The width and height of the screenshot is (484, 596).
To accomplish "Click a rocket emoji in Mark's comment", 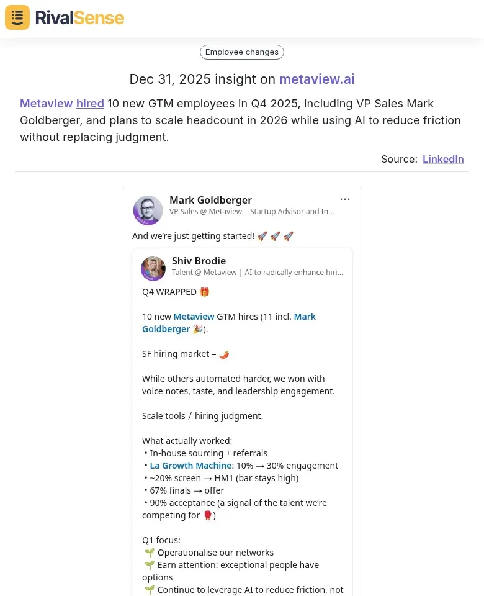I will point(262,236).
